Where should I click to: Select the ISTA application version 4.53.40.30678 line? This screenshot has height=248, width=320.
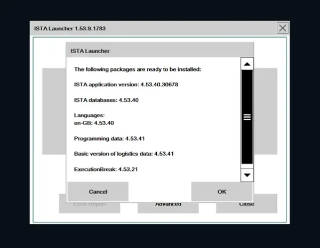click(x=126, y=85)
